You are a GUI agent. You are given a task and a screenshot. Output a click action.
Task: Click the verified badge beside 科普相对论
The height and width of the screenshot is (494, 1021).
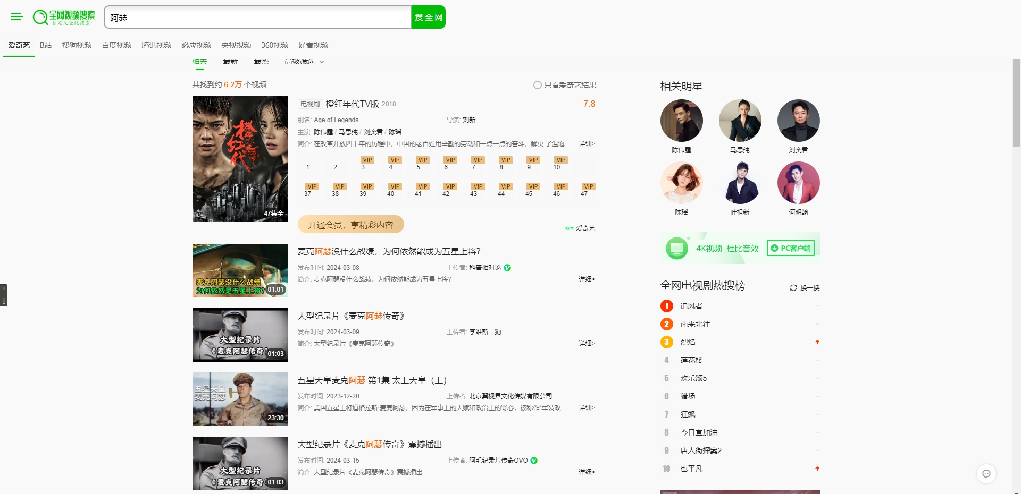point(507,268)
